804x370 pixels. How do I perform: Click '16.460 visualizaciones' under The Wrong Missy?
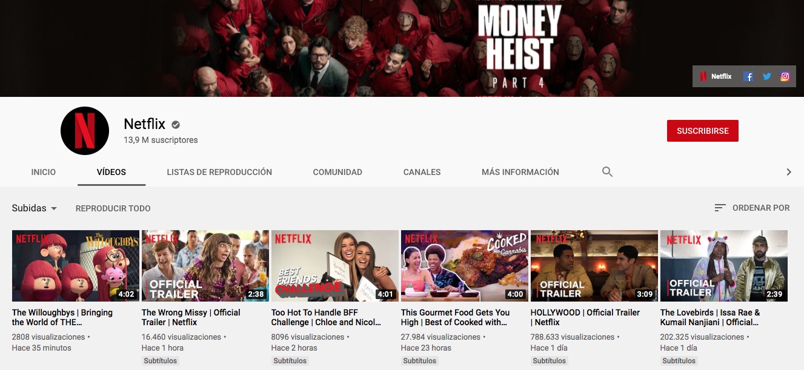[x=181, y=337]
